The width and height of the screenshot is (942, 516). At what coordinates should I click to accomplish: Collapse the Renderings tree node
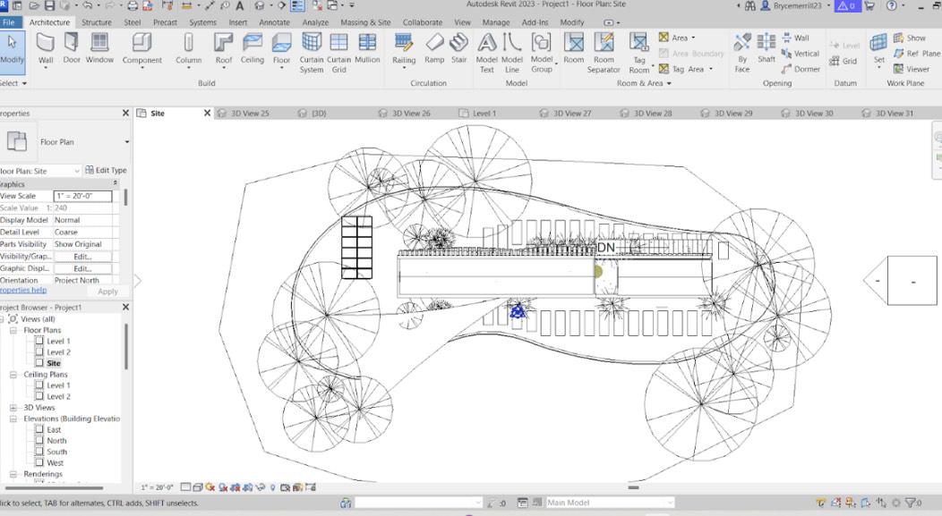(x=13, y=474)
